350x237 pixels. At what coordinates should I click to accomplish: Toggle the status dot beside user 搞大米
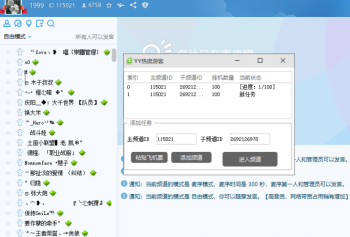8,112
